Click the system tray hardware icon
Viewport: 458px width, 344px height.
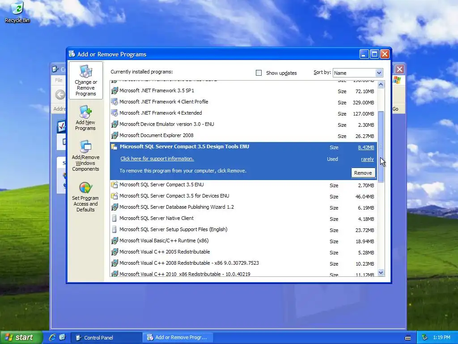click(425, 337)
